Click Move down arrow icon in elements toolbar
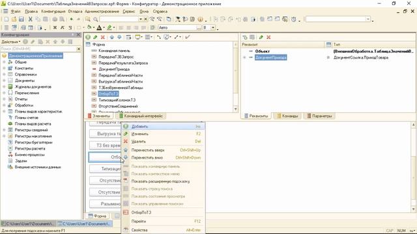Viewport: 417px width, 234px height. click(119, 37)
